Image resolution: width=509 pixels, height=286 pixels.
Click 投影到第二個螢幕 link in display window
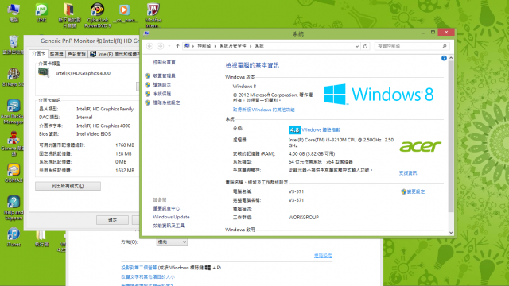140,268
